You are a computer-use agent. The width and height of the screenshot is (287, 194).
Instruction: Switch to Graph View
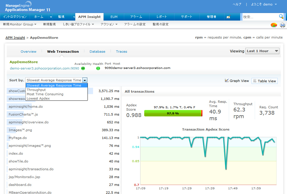tap(237, 81)
